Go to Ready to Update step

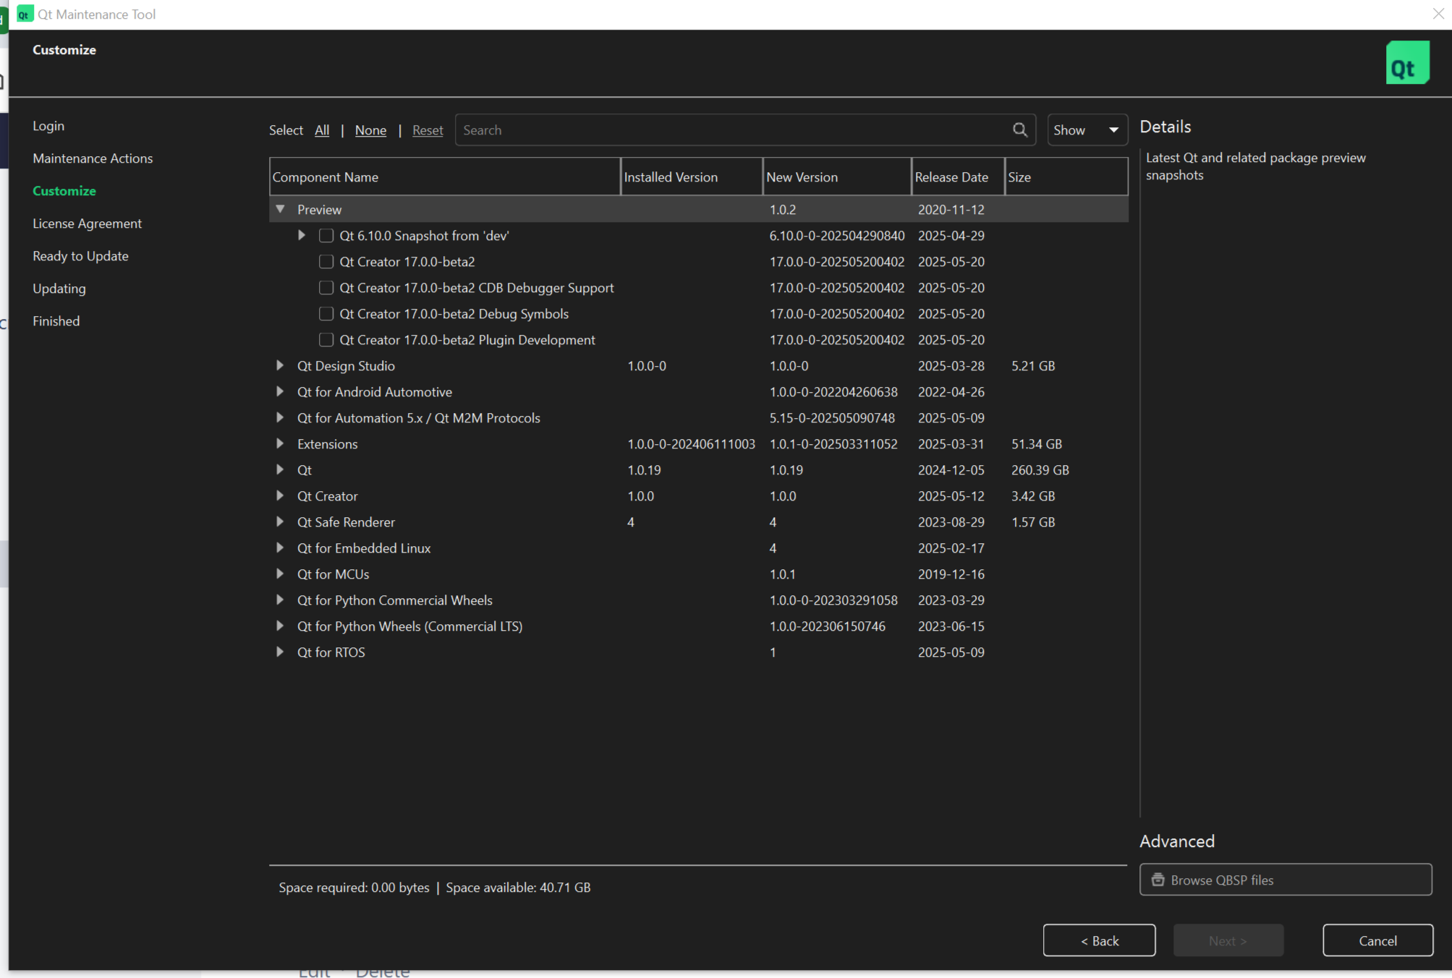tap(80, 256)
